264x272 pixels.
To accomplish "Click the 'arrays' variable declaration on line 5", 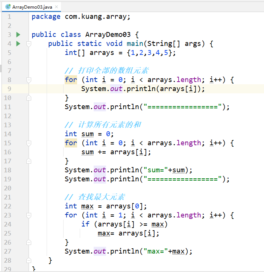I will (102, 53).
